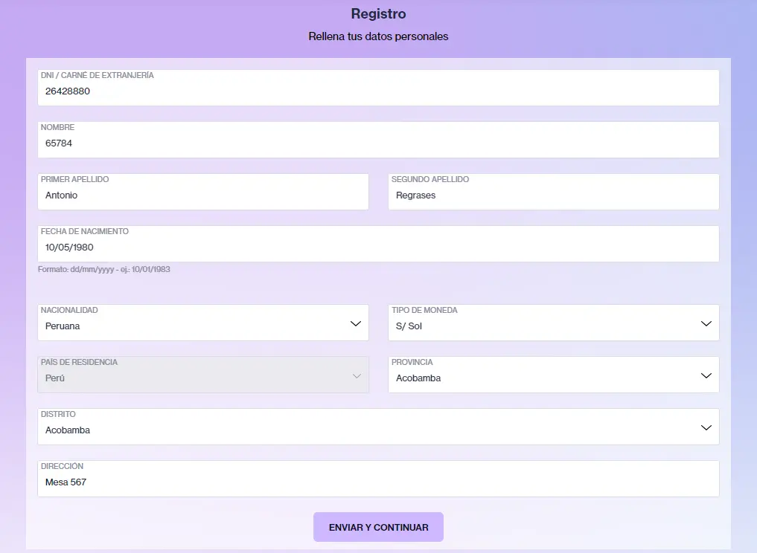The width and height of the screenshot is (757, 553).
Task: Click the Distrito chevron arrow icon
Action: click(706, 428)
